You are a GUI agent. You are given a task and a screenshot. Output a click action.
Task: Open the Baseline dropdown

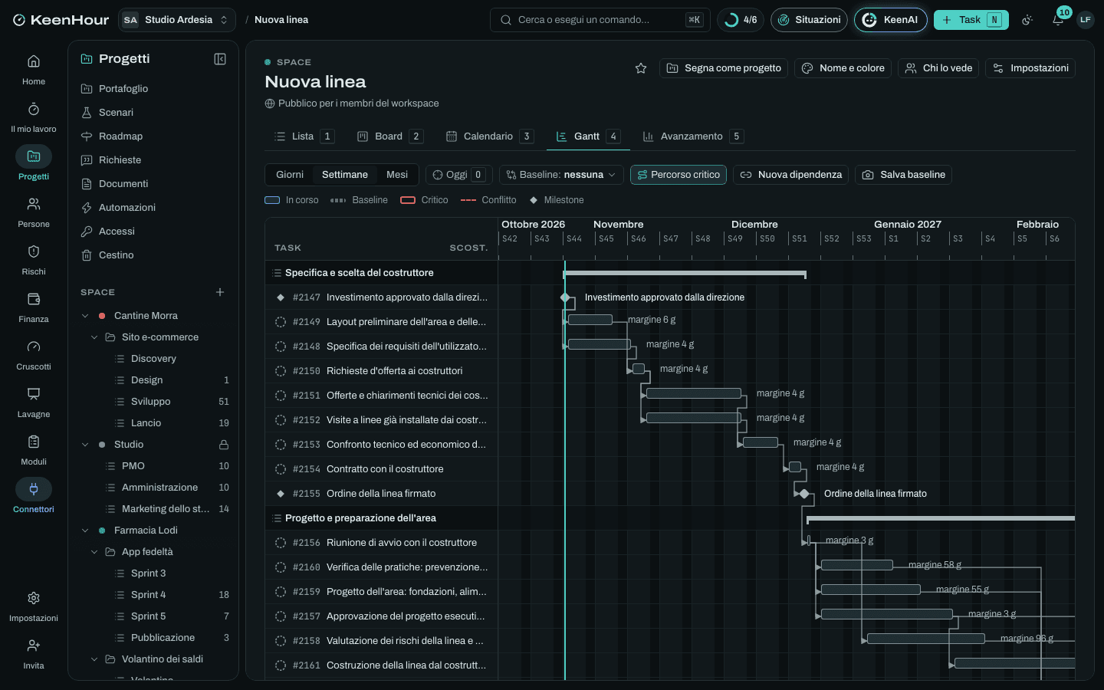(561, 175)
